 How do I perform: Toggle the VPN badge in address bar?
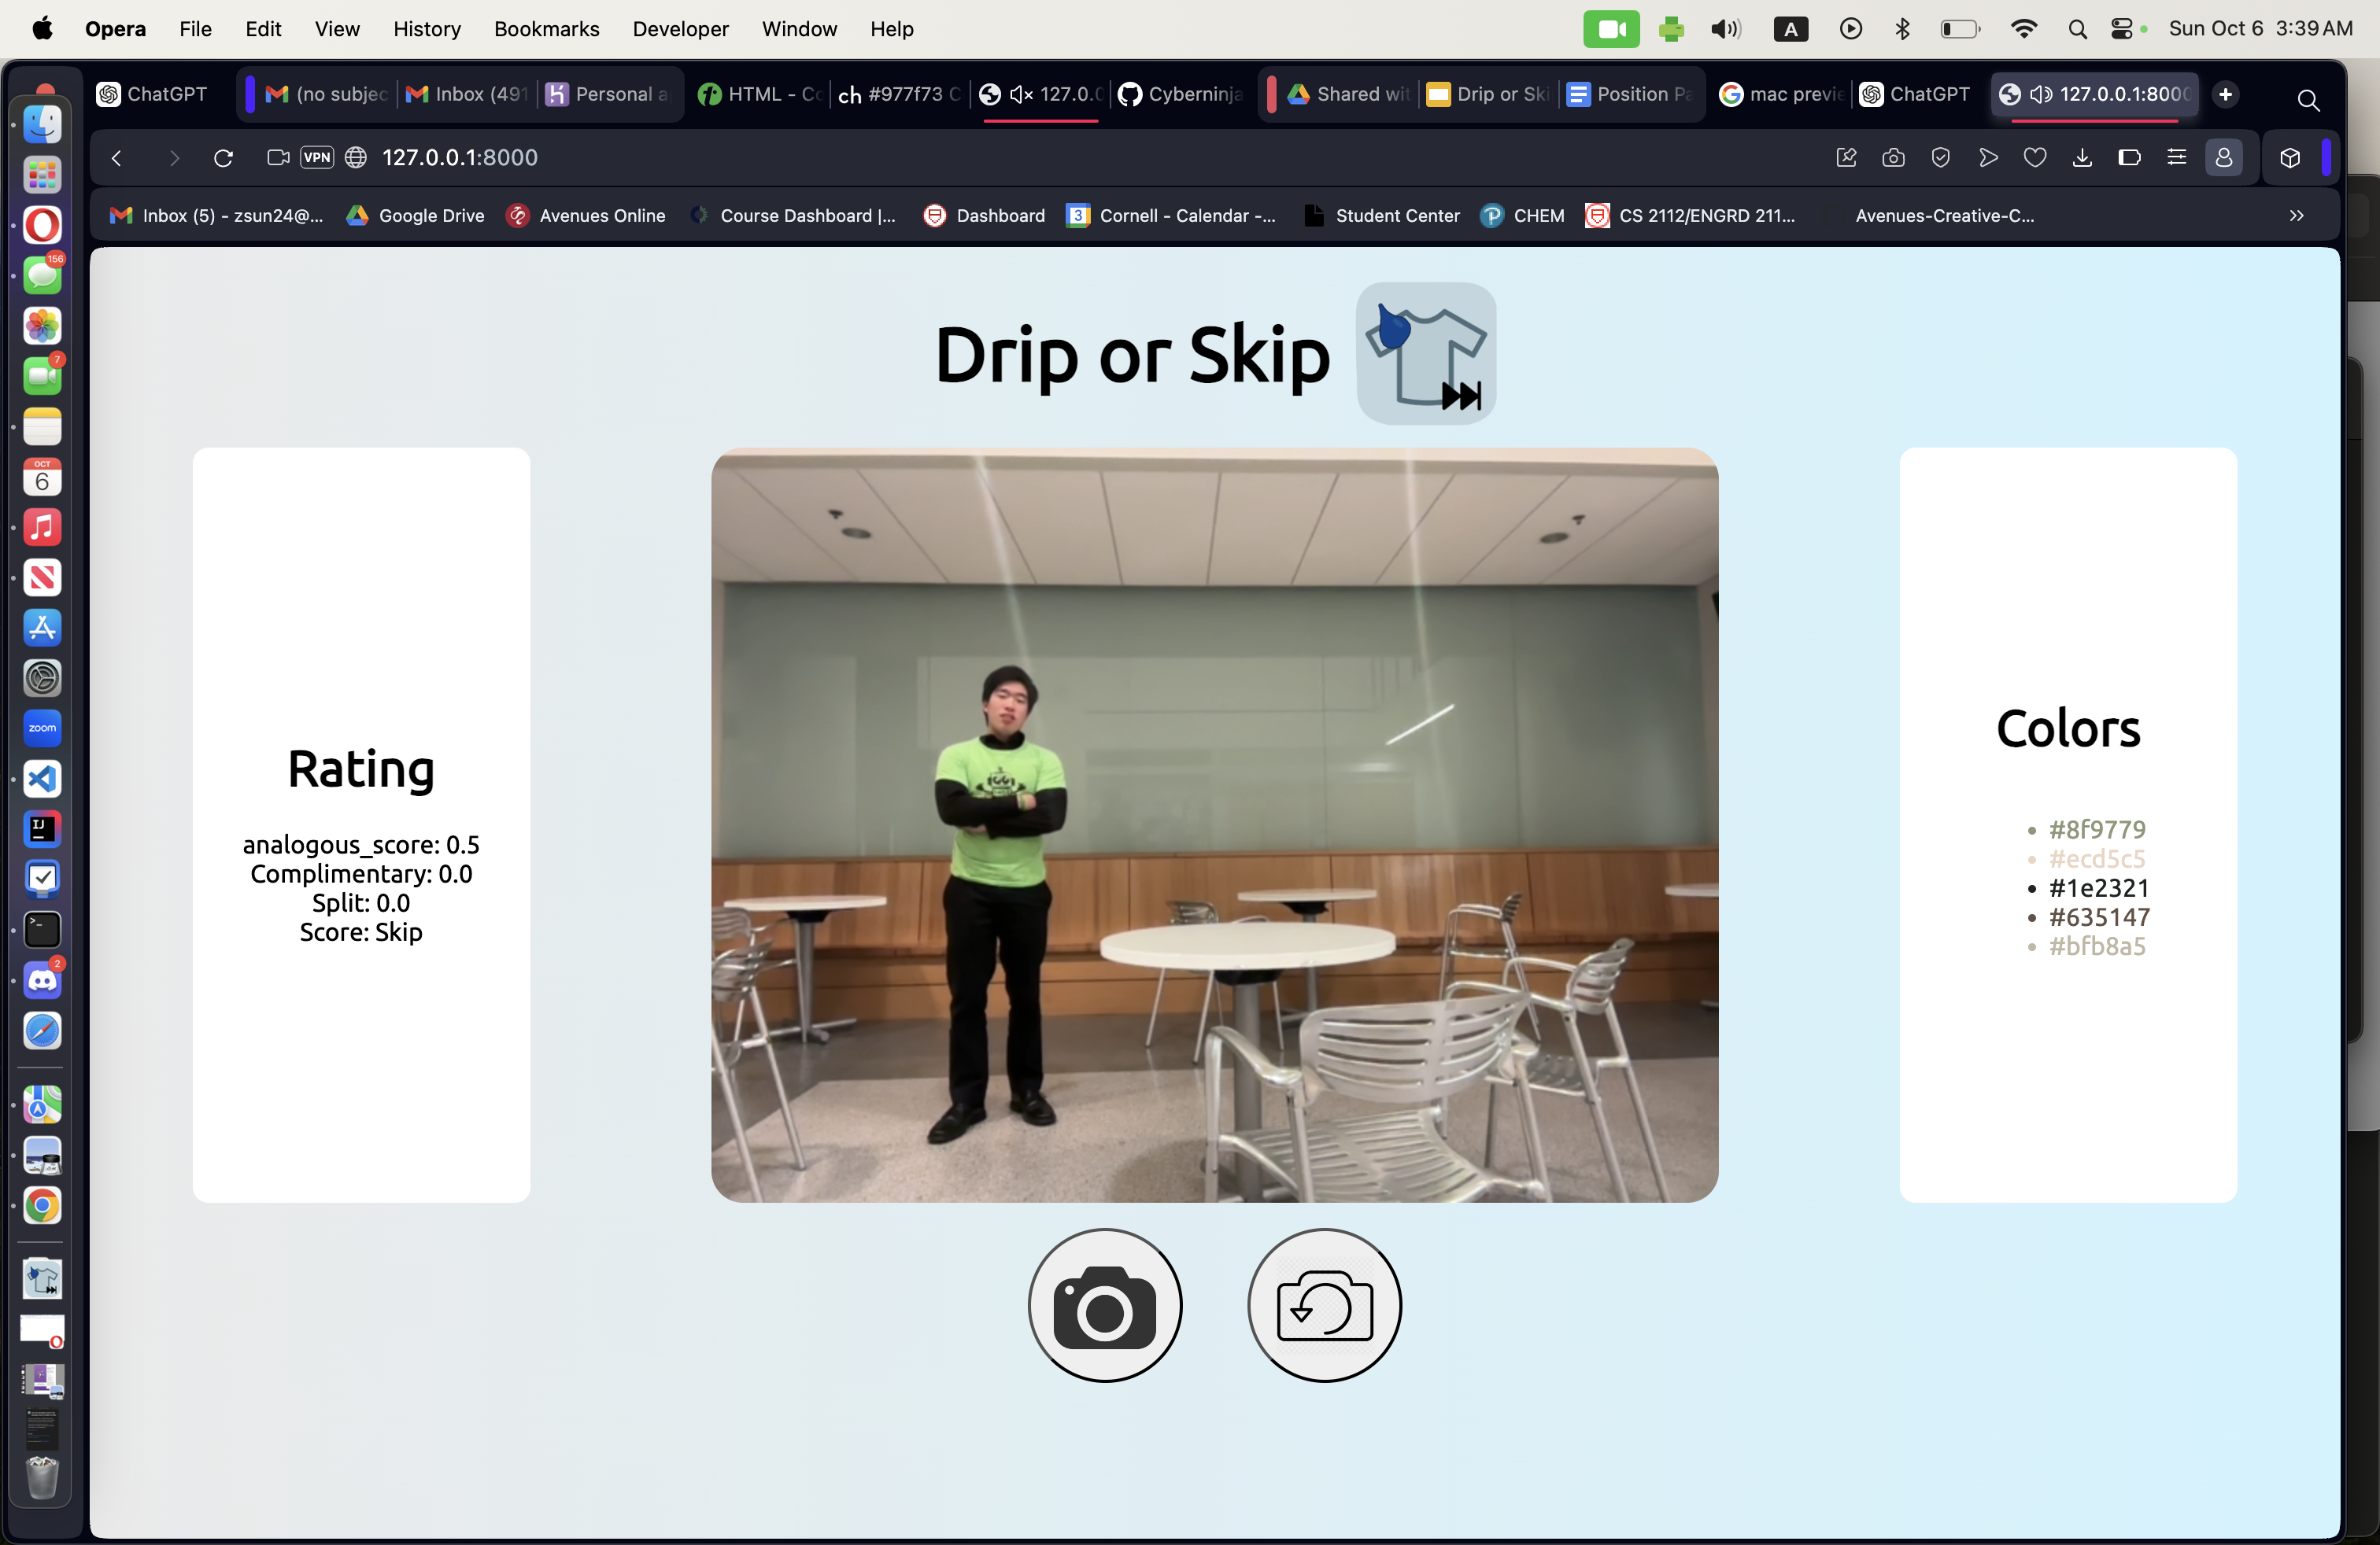(317, 158)
